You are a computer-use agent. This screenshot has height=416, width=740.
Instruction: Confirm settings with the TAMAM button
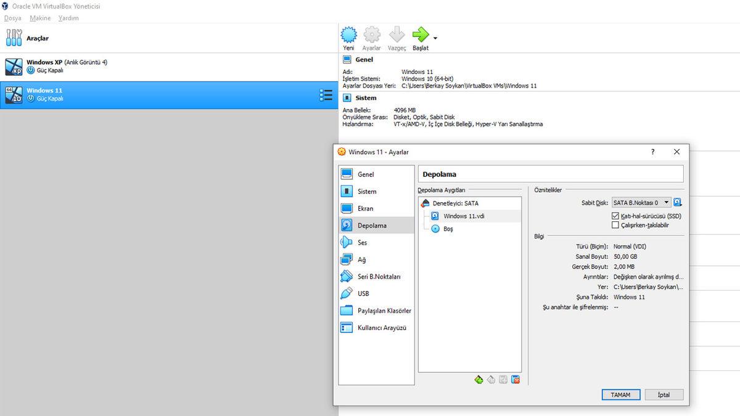[x=621, y=394]
